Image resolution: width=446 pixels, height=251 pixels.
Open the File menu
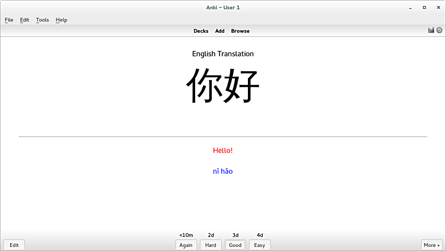click(x=9, y=20)
